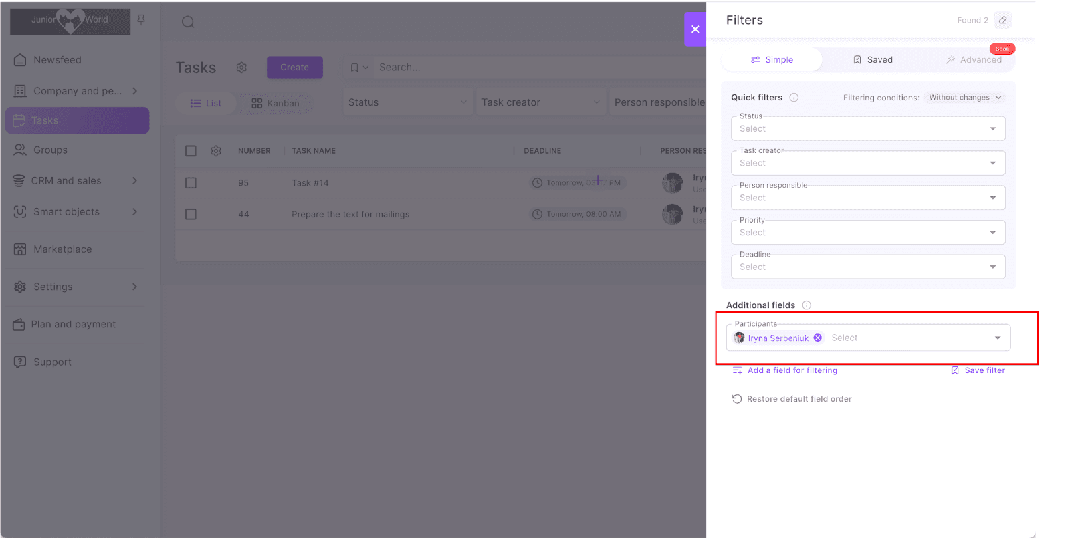Remove Iryna Serbeniuk from Participants filter
This screenshot has width=1070, height=538.
(x=817, y=338)
